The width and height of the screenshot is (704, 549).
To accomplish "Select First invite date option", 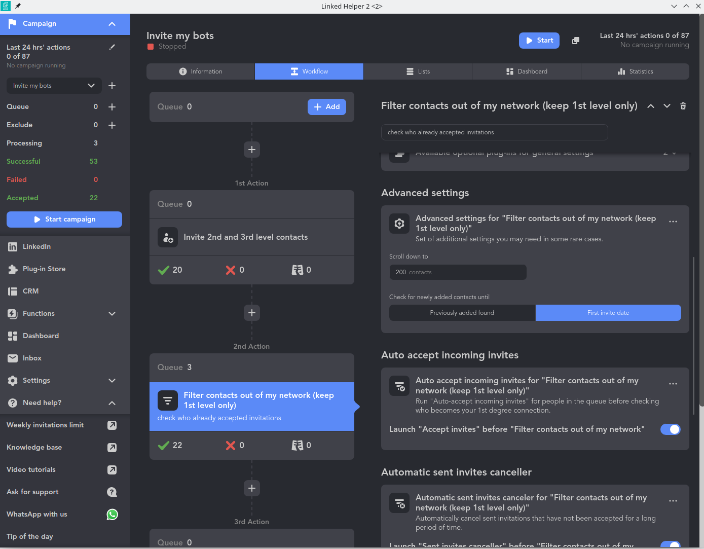I will tap(608, 313).
